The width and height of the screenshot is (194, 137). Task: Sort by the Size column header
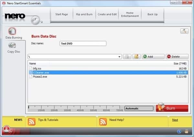click(x=180, y=63)
